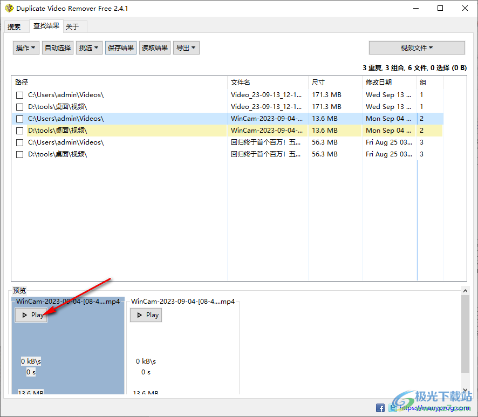Play the first WinCam preview video
The image size is (478, 417).
[31, 315]
